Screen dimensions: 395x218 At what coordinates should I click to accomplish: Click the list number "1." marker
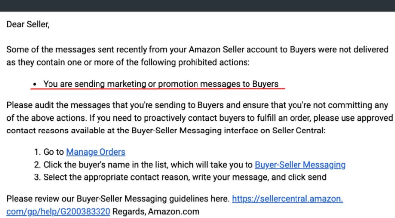pyautogui.click(x=37, y=152)
